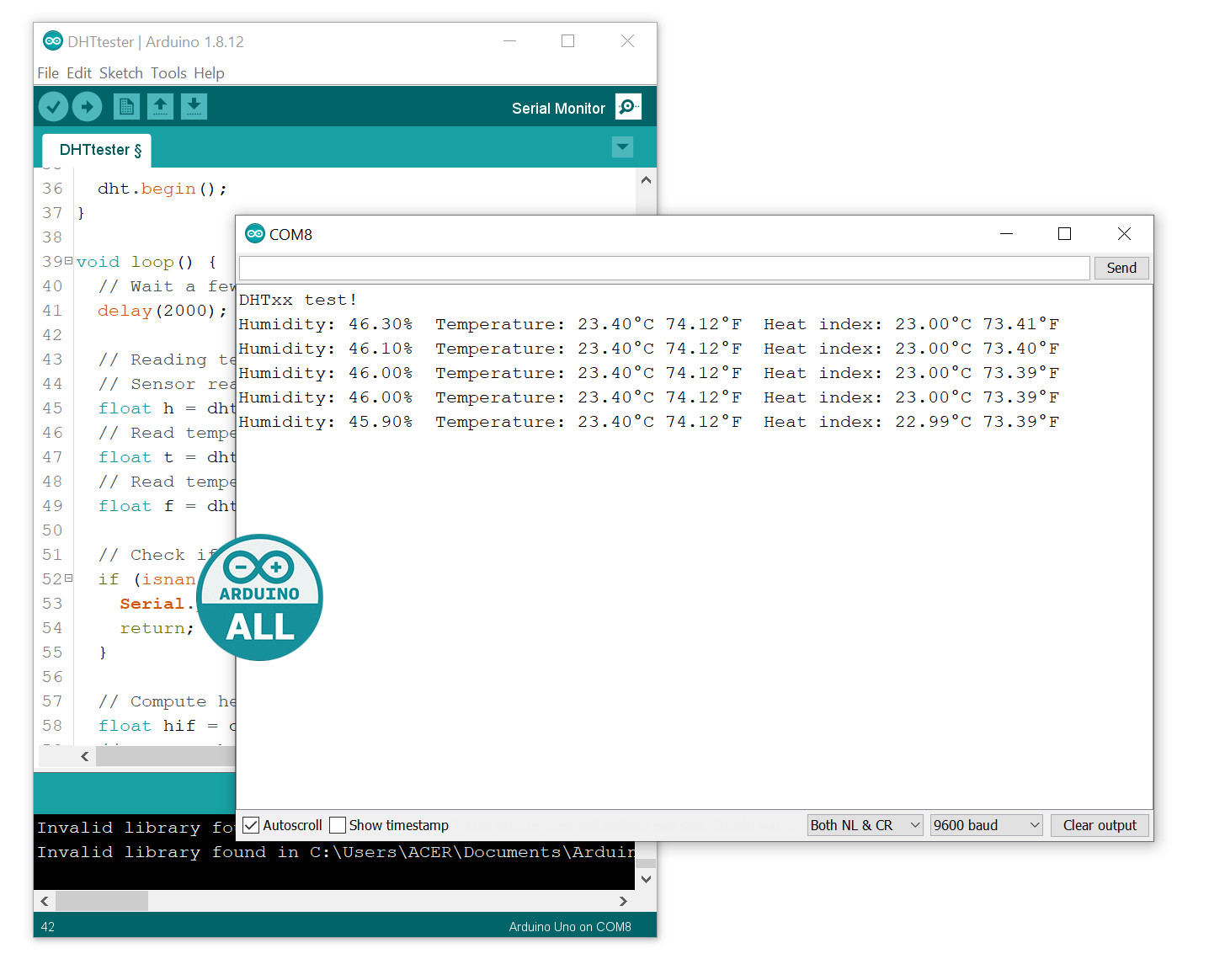Open the 9600 baud rate dropdown
The height and width of the screenshot is (975, 1209).
pyautogui.click(x=987, y=825)
